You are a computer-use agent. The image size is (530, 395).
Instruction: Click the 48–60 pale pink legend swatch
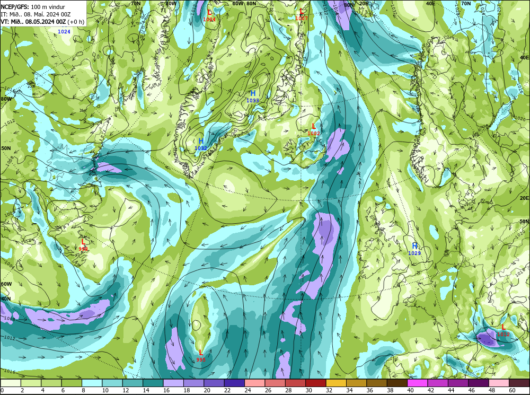pyautogui.click(x=499, y=383)
